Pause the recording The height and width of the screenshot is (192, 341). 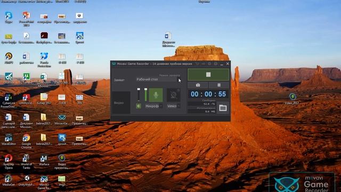(219, 85)
